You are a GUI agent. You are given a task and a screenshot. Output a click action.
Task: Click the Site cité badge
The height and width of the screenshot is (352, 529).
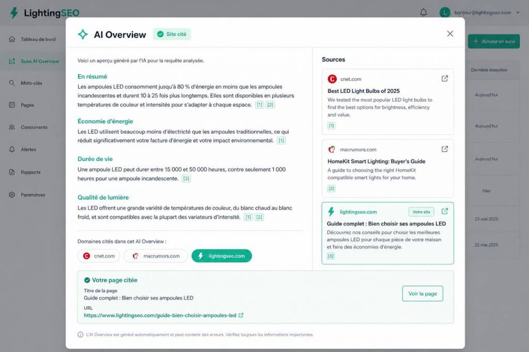click(x=172, y=34)
